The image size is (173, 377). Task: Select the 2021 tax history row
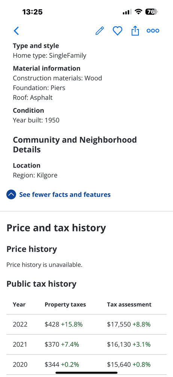point(86,345)
